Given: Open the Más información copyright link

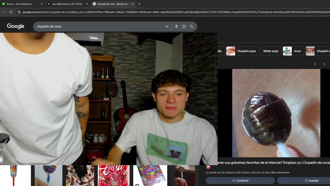Looking at the screenshot, I should [x=280, y=173].
